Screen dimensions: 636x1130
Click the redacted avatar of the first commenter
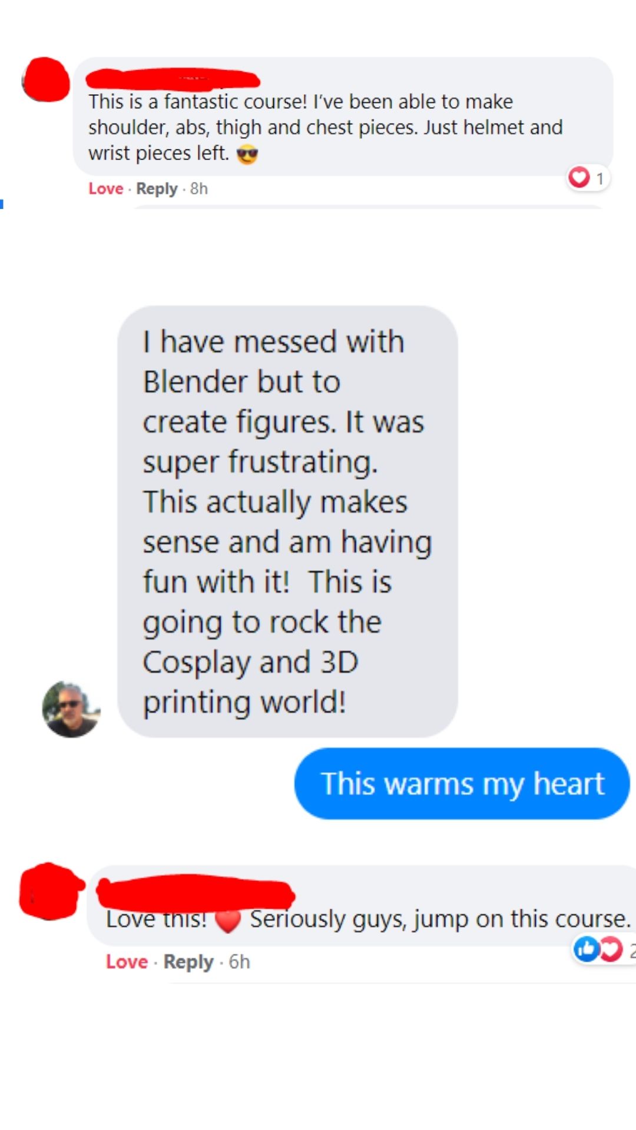(x=45, y=79)
